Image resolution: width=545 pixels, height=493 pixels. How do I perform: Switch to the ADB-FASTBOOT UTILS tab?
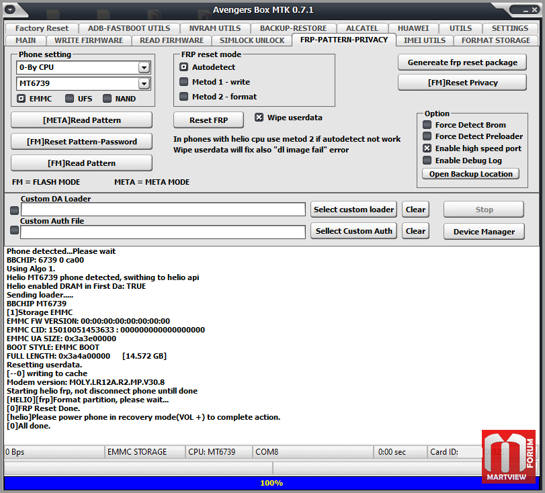tap(129, 28)
